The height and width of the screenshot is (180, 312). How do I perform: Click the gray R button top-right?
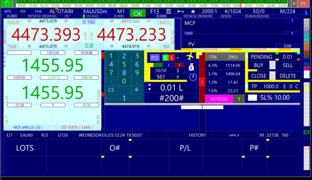(x=294, y=3)
